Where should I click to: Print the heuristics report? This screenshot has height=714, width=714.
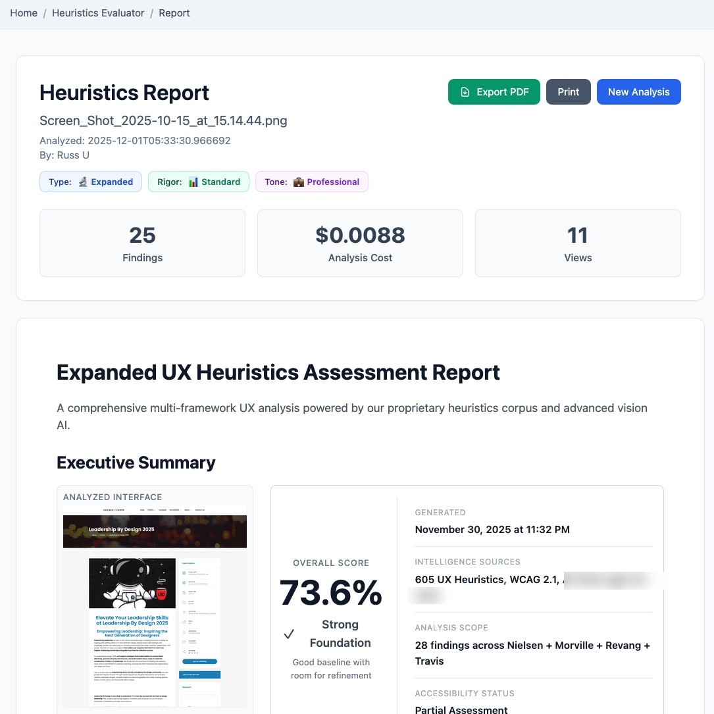pos(569,92)
